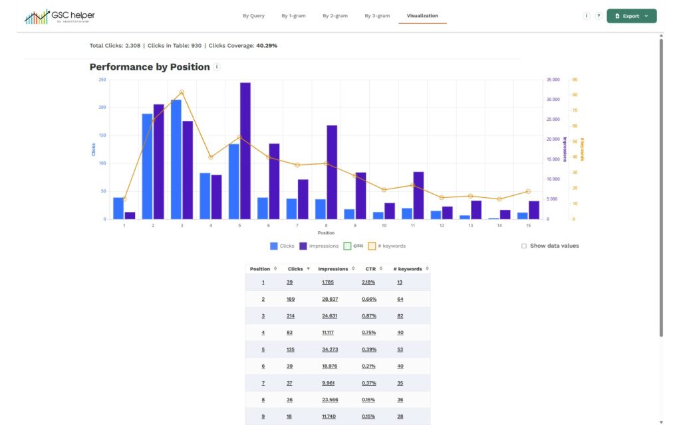Select the By 3-gram tab

(377, 16)
